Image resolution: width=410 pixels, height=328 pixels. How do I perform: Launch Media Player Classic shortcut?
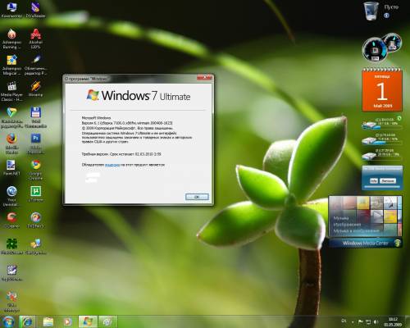coord(11,91)
